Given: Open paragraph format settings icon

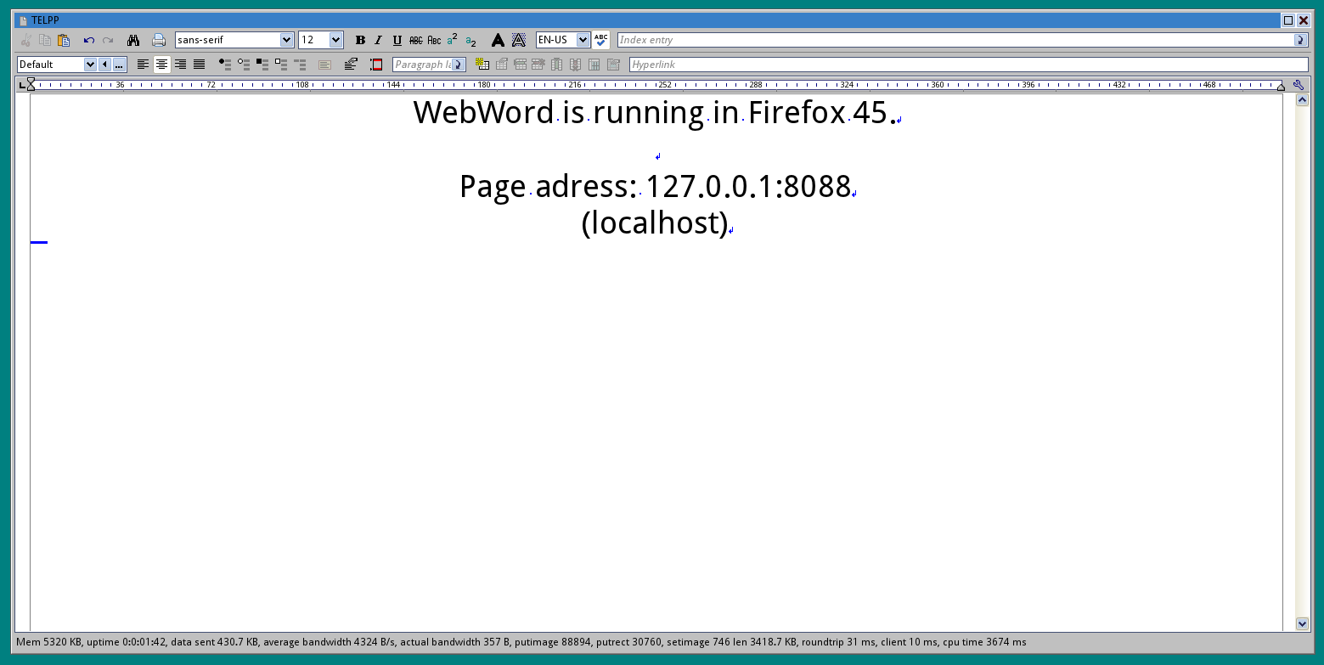Looking at the screenshot, I should point(351,65).
